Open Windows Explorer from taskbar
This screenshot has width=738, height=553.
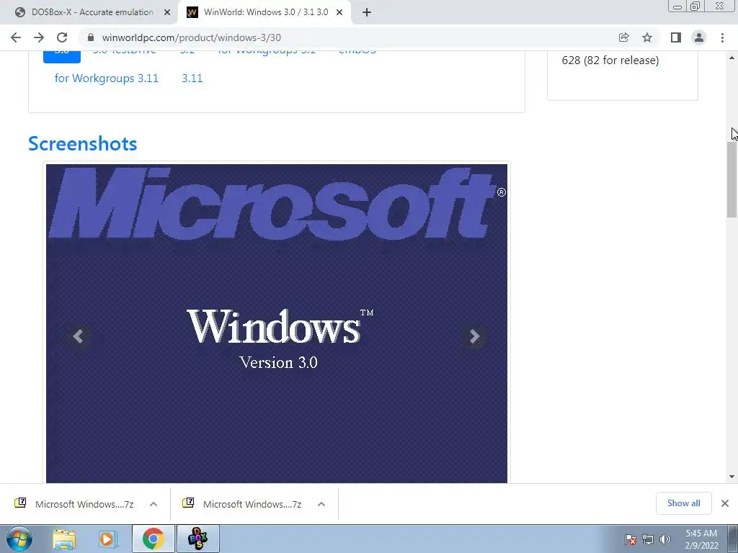[x=64, y=539]
